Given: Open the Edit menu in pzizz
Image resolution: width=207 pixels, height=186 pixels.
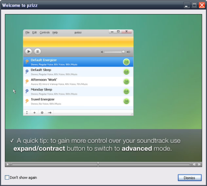Looking at the screenshot, I should pos(35,33).
